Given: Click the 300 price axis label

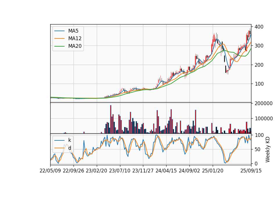Looking at the screenshot, I should click(x=259, y=46).
